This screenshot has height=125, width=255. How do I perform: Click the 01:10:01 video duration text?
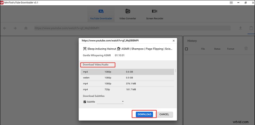pyautogui.click(x=120, y=55)
